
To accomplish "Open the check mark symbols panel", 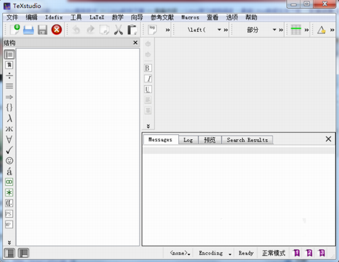I will pos(9,150).
